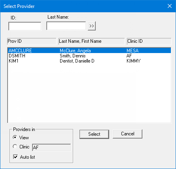176x169 pixels.
Task: Focus the ID input field
Action: pos(25,26)
